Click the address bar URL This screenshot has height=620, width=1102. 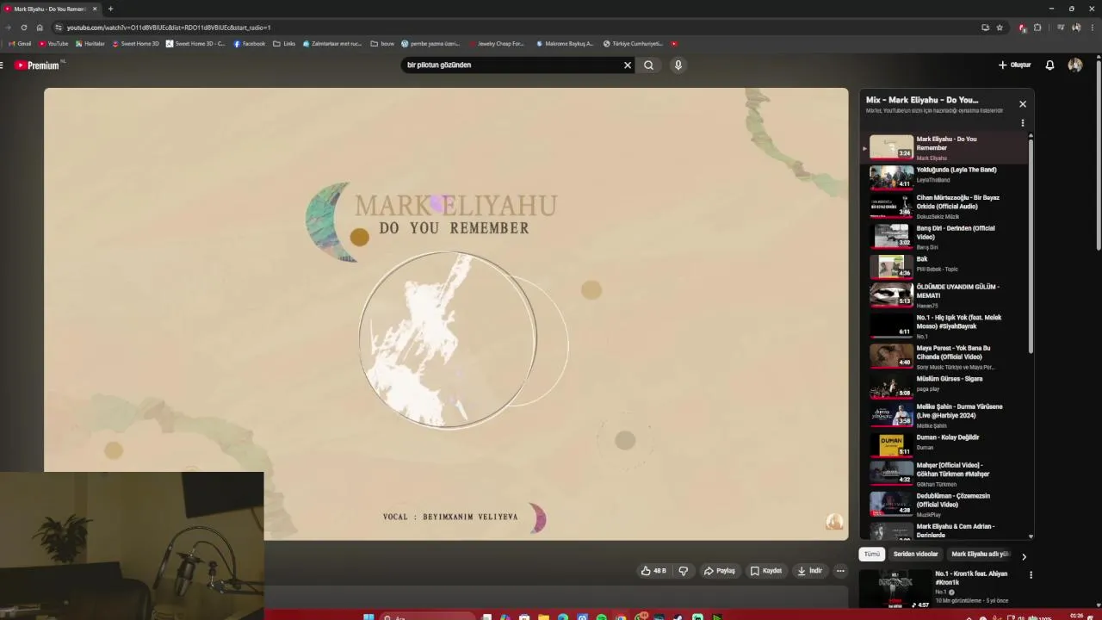point(169,28)
